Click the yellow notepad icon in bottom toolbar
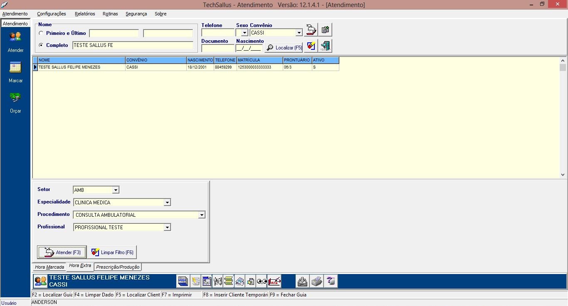 click(195, 282)
